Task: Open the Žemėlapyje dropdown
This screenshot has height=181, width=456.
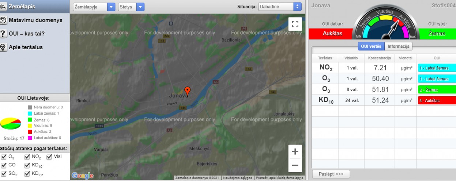Action: (94, 7)
